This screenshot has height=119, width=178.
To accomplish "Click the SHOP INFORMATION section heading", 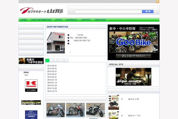I will (58, 27).
